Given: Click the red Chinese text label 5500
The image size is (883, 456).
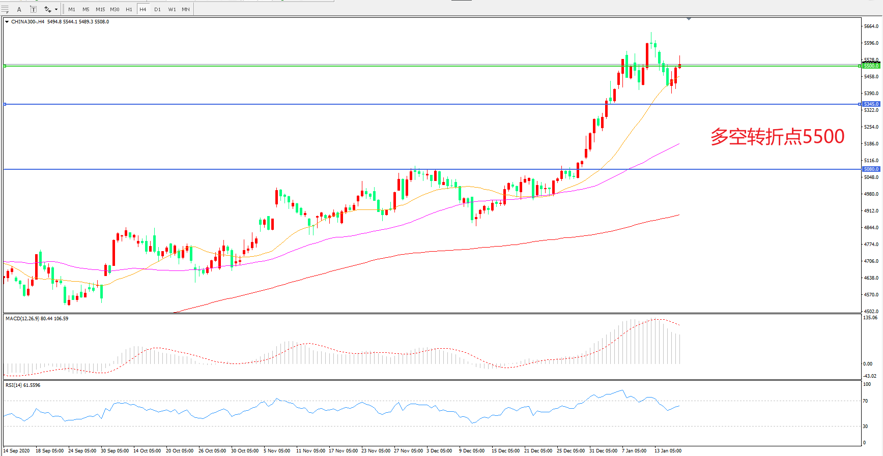Looking at the screenshot, I should coord(777,137).
